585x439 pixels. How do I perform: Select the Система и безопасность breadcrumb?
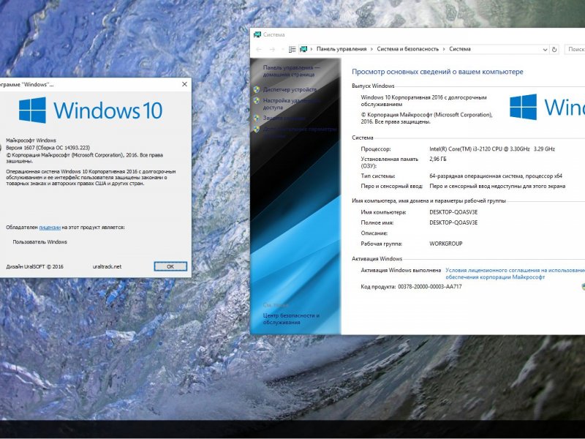coord(408,49)
